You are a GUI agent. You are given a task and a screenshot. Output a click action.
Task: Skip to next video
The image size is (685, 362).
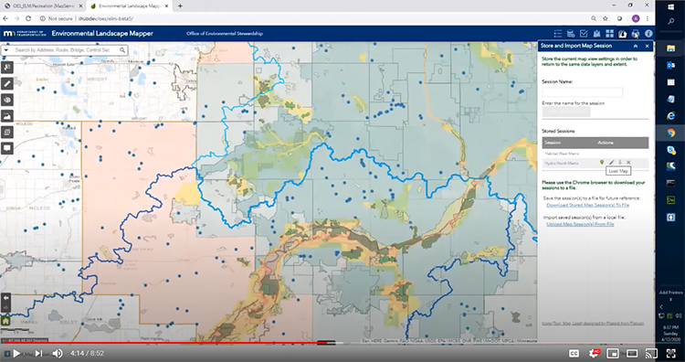[38, 353]
